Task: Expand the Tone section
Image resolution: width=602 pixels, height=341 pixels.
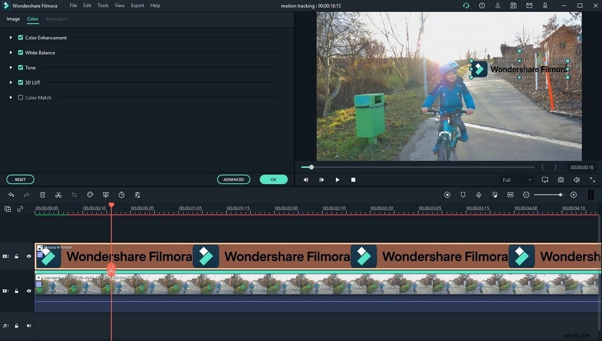Action: 10,67
